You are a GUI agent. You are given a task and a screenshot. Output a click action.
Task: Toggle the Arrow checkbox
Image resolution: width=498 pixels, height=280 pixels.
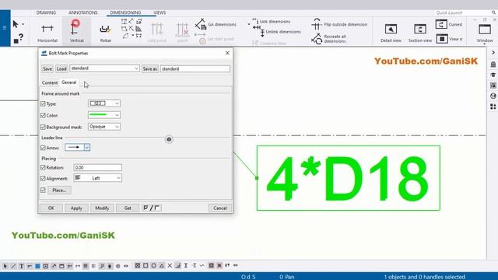point(44,148)
